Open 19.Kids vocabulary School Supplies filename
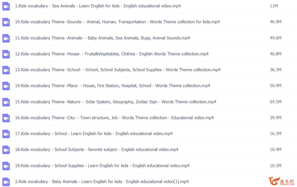This screenshot has width=297, height=187. tap(102, 166)
